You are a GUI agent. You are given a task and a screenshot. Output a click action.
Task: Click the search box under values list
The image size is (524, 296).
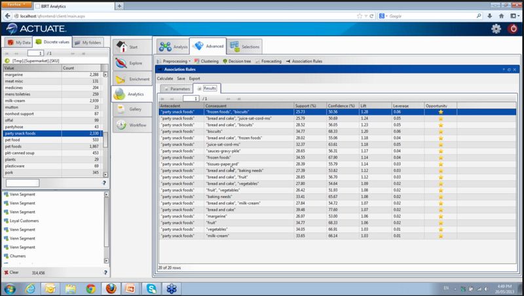[x=22, y=183]
